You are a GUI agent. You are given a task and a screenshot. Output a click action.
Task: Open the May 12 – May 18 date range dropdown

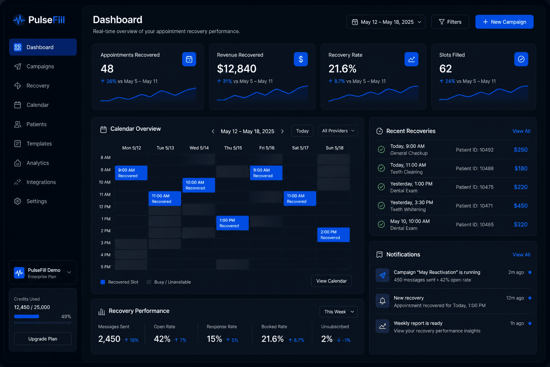[386, 22]
